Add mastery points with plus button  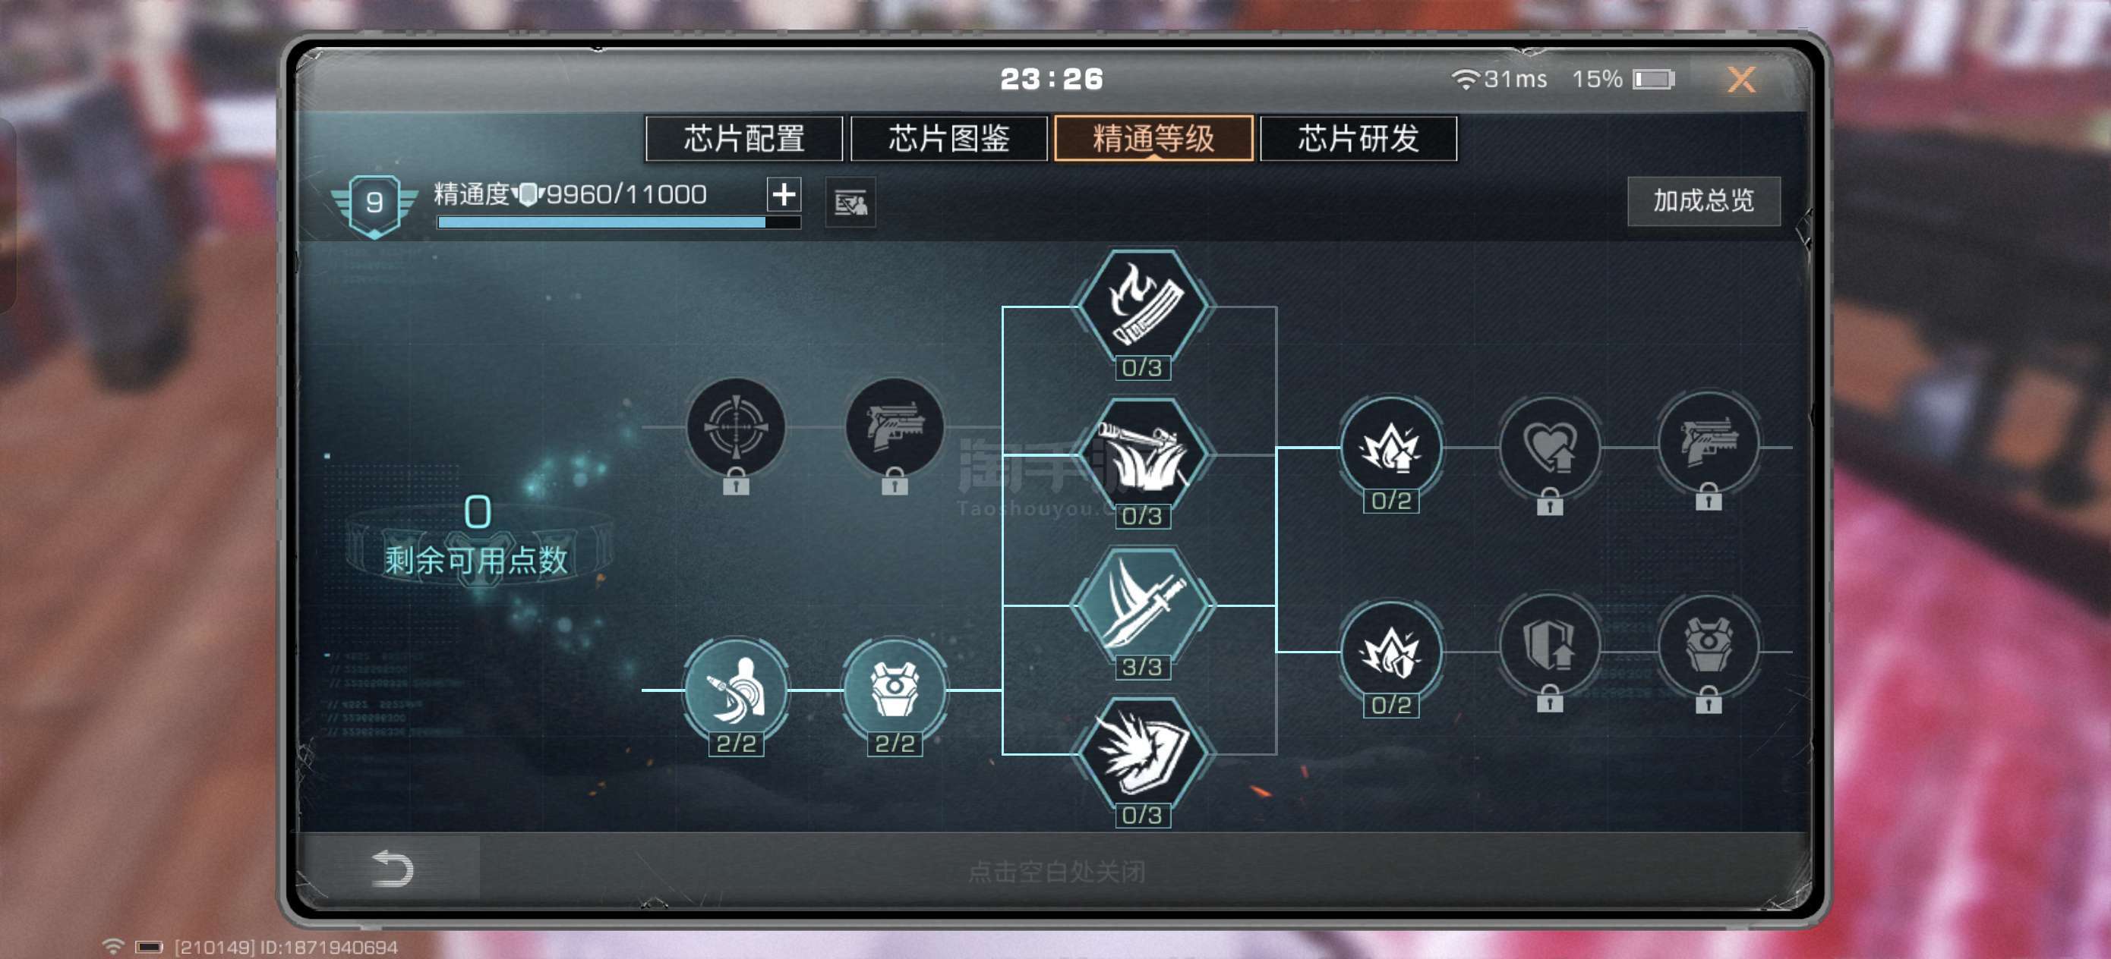coord(784,194)
